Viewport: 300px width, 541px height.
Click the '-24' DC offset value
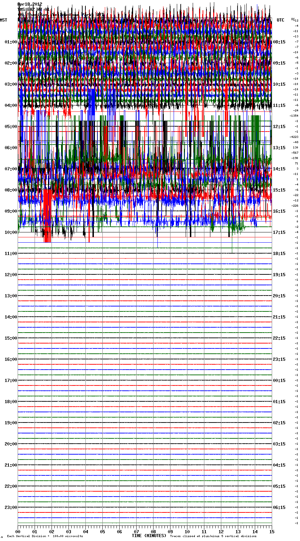tap(296, 110)
